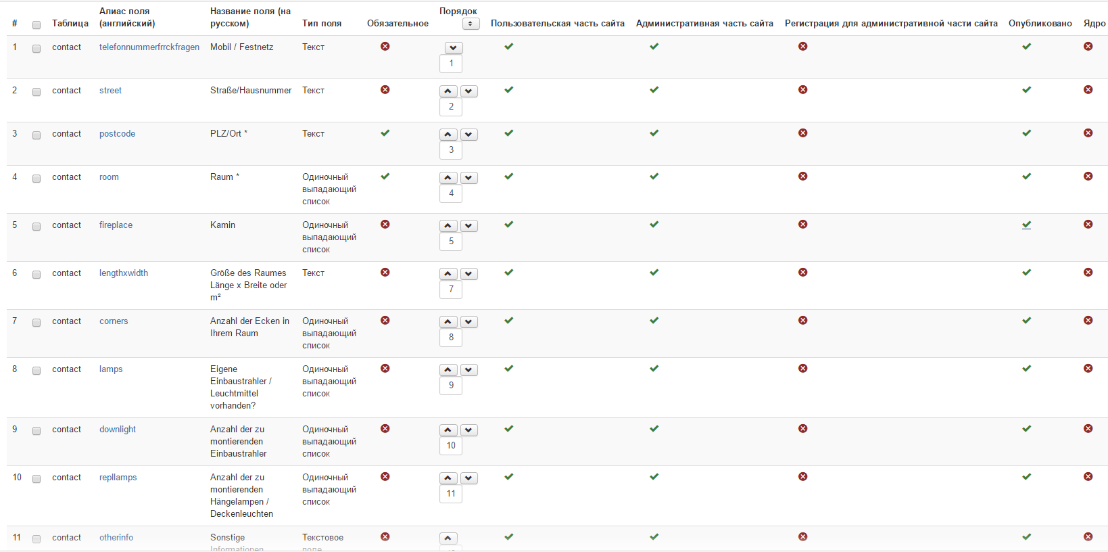This screenshot has height=552, width=1108.
Task: Toggle the required status icon for street
Action: [x=385, y=90]
